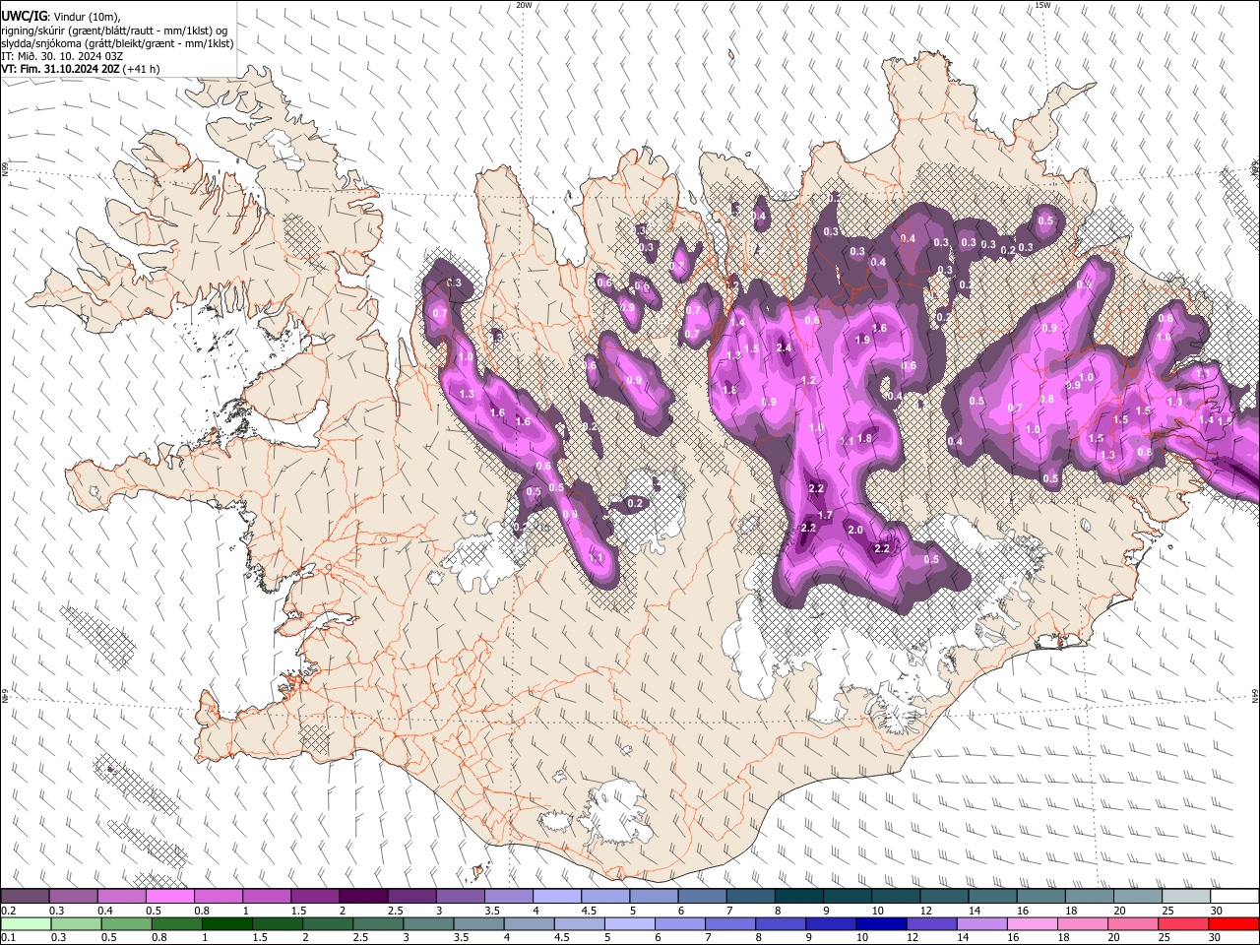Screen dimensions: 1260x945
Task: Click the UWC/IG title text
Action: click(24, 16)
